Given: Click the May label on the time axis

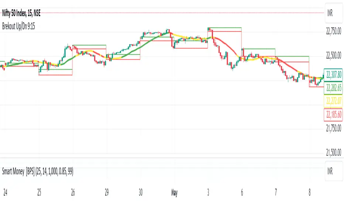Looking at the screenshot, I should click(175, 192).
